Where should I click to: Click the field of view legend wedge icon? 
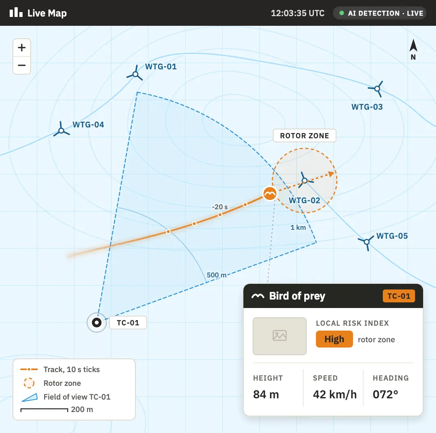tap(30, 397)
